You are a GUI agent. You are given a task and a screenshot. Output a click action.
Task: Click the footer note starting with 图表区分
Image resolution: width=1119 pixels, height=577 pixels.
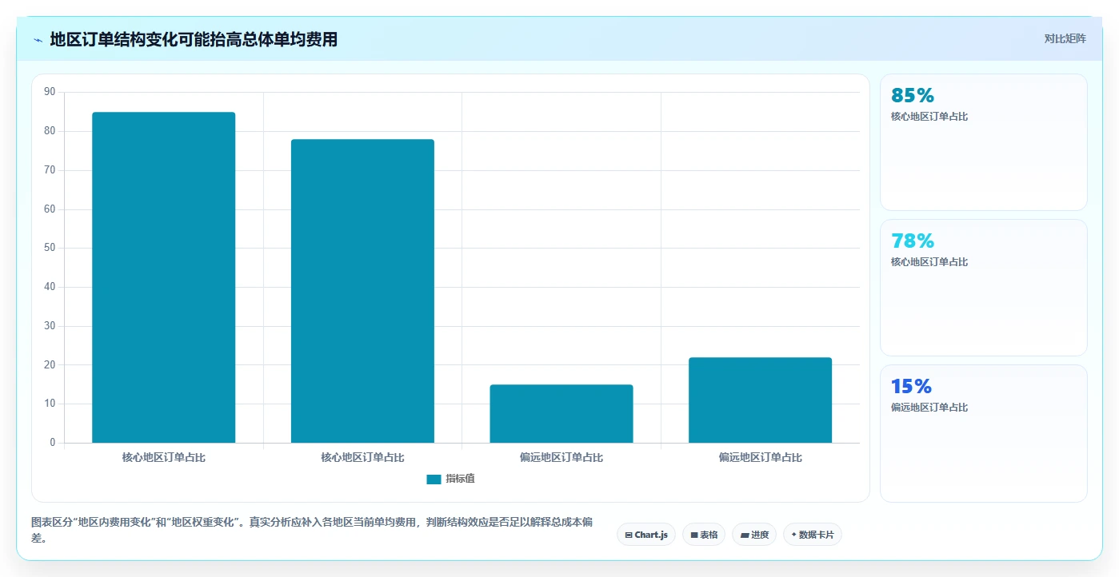(312, 530)
